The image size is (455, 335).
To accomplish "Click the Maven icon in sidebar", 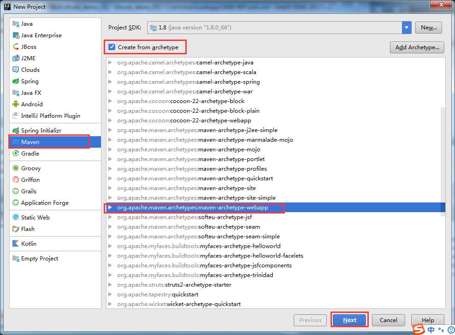I will click(16, 142).
